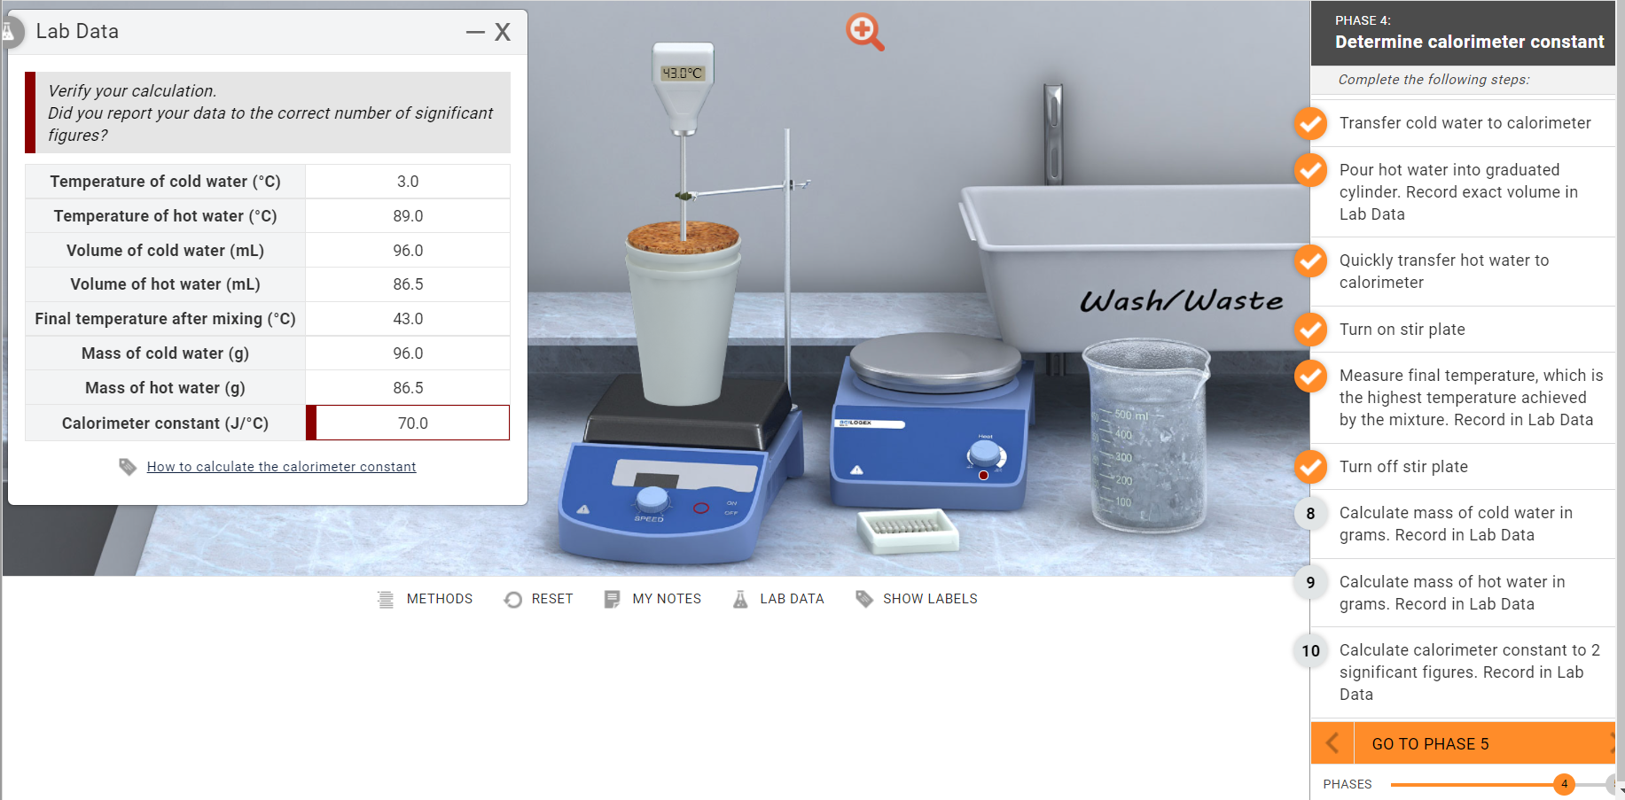Click the 500 ml beaker with ice
Image resolution: width=1625 pixels, height=800 pixels.
1147,435
